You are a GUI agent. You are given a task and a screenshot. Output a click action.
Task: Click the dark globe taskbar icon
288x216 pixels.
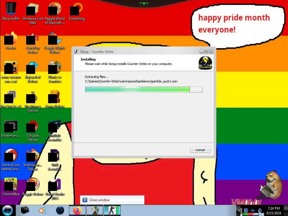(x=60, y=210)
